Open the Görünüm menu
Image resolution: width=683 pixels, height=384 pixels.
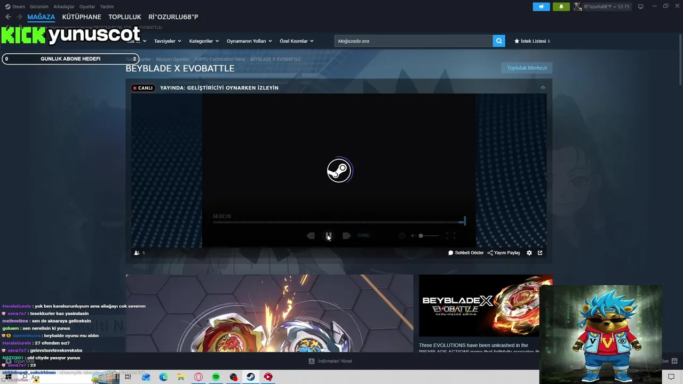(x=39, y=6)
